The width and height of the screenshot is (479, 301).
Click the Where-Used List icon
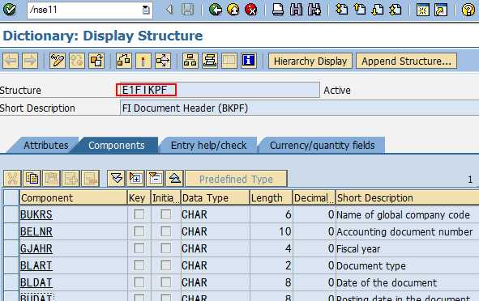163,61
